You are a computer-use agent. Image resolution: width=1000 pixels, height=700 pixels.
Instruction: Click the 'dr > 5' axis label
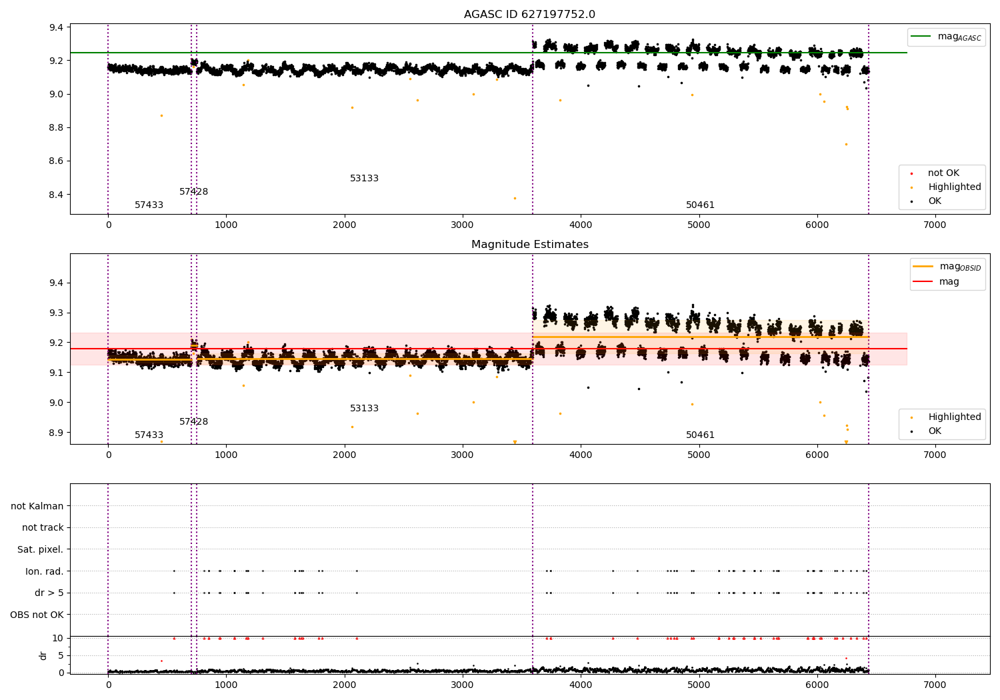(x=49, y=593)
